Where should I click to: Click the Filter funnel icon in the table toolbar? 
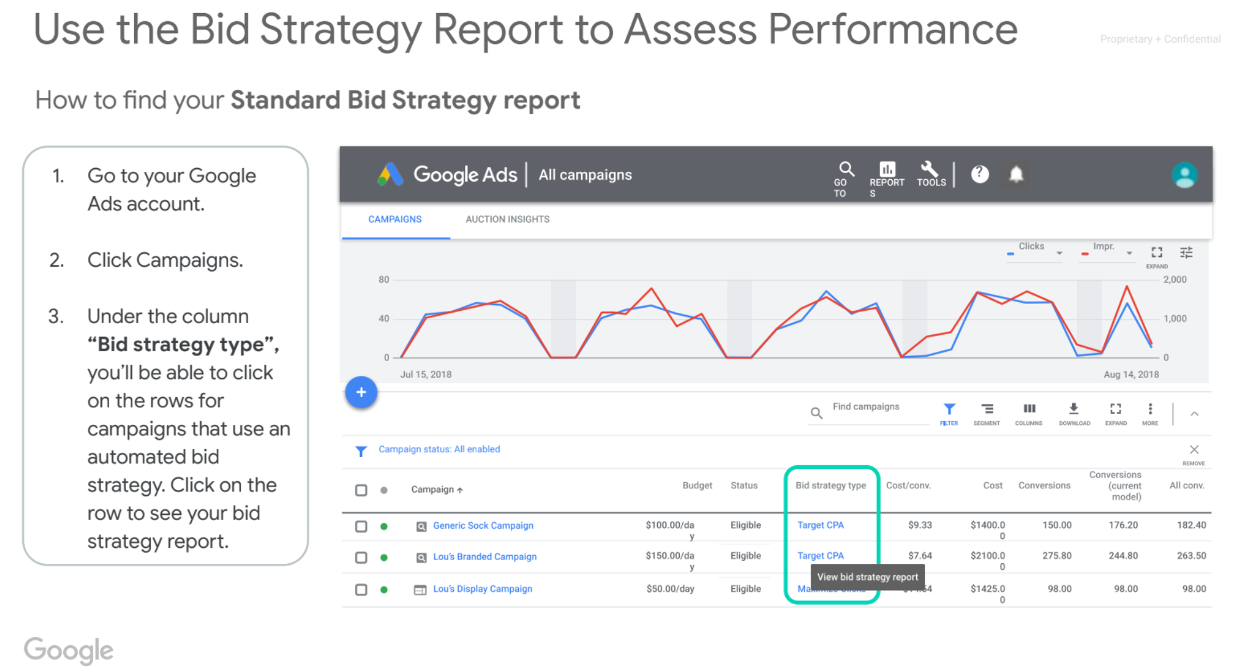point(949,409)
